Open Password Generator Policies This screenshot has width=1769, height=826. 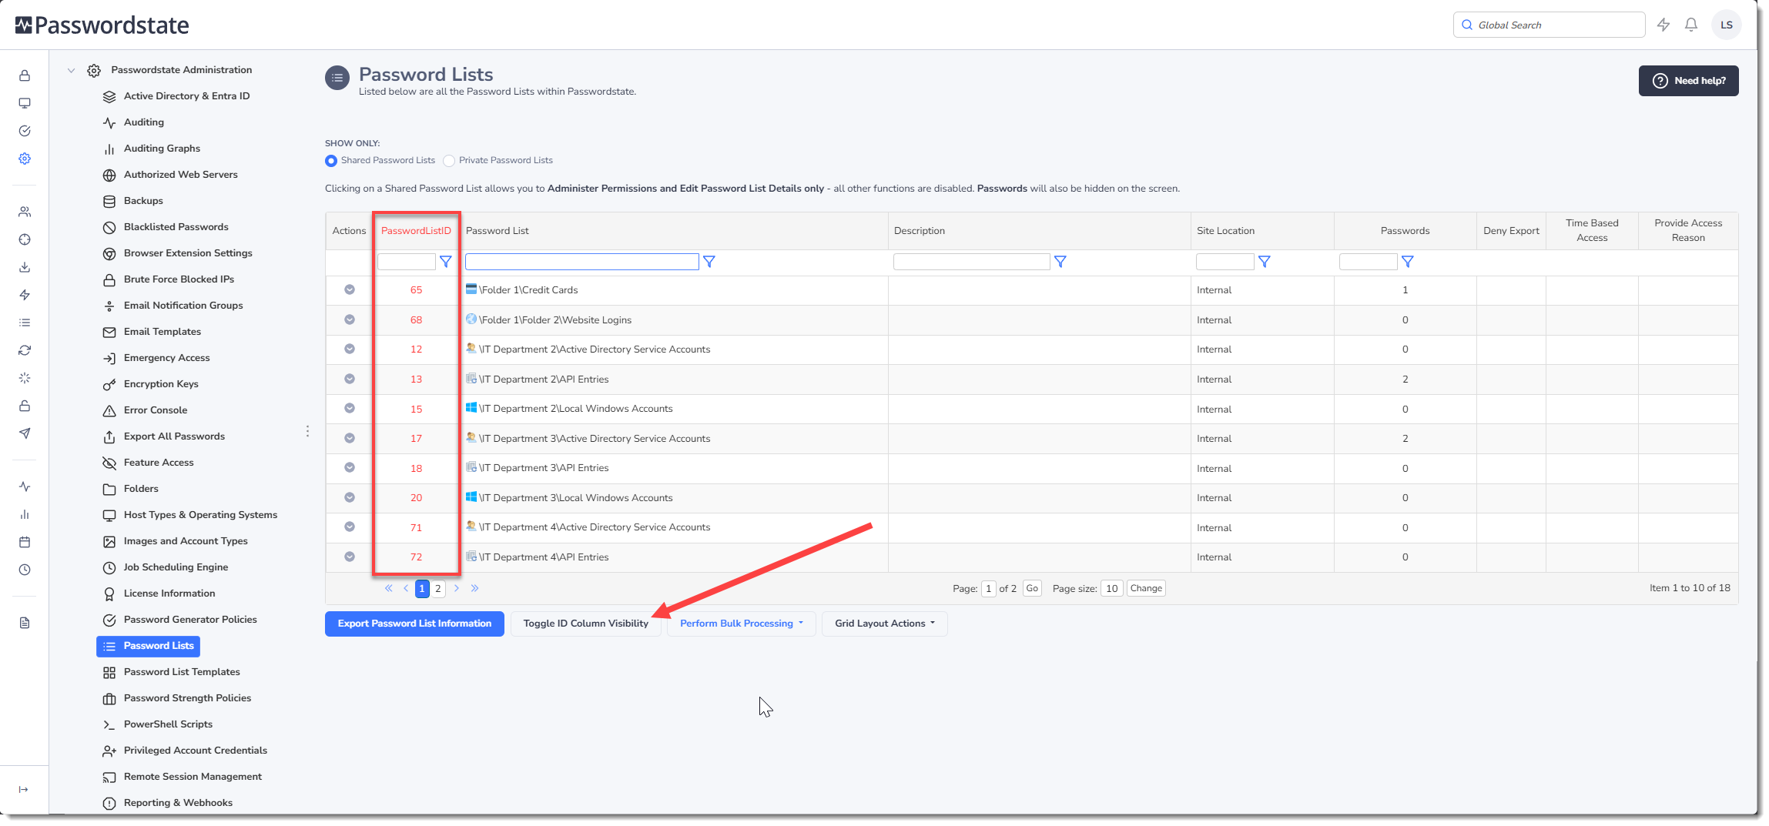190,620
